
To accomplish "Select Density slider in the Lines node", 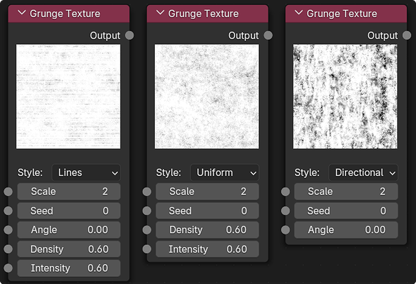I will [69, 249].
